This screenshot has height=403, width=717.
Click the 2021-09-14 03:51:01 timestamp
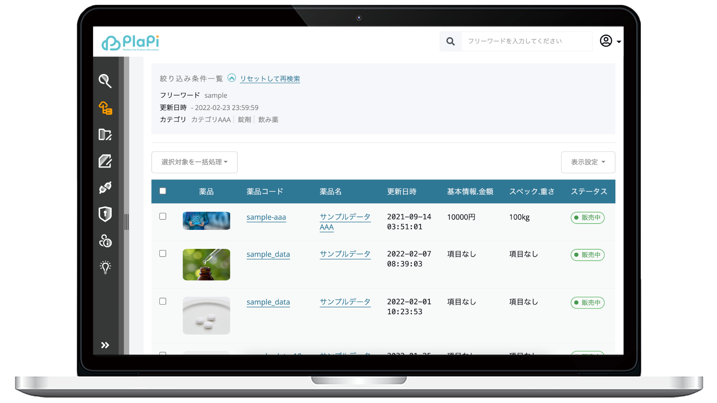coord(409,222)
